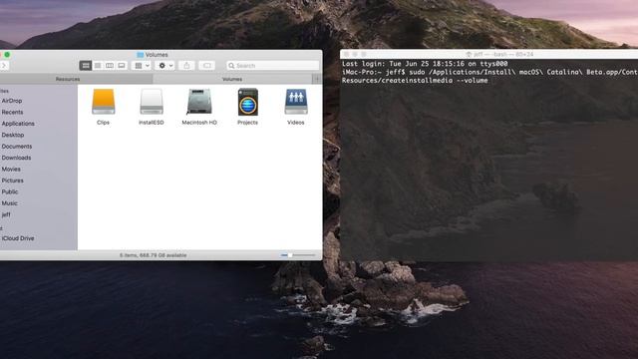Click the green zoom button on Finder
This screenshot has height=359, width=638.
(7, 55)
